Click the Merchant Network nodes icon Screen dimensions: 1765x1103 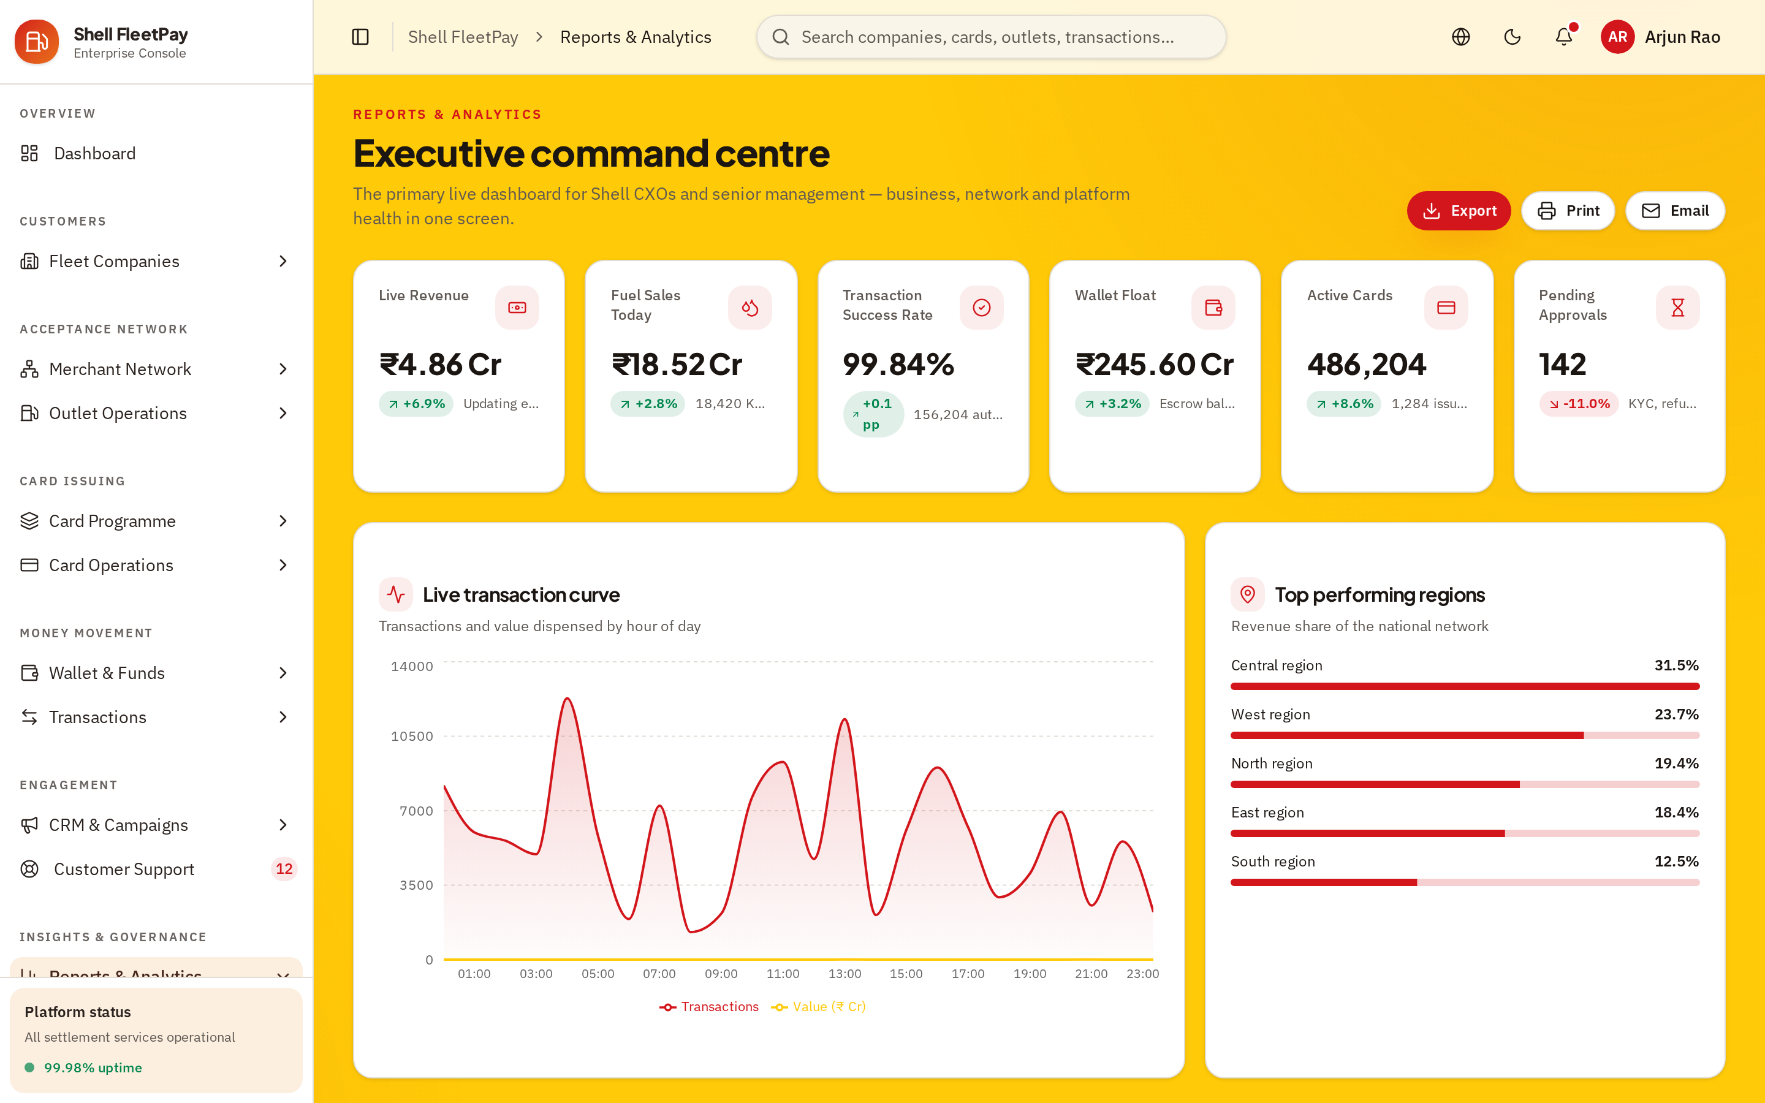click(x=29, y=369)
